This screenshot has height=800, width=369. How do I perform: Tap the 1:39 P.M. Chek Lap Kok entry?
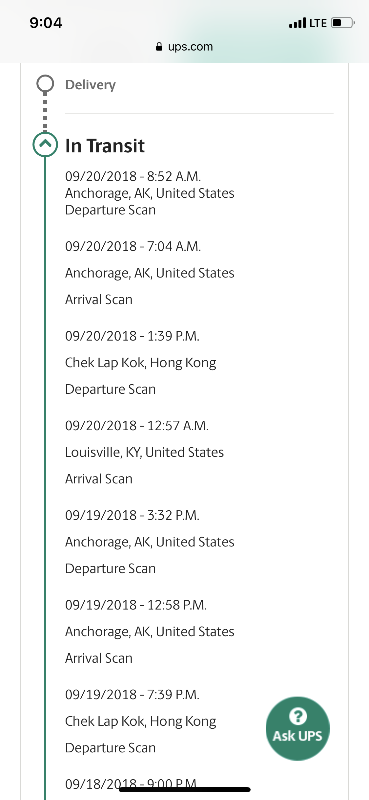point(141,363)
